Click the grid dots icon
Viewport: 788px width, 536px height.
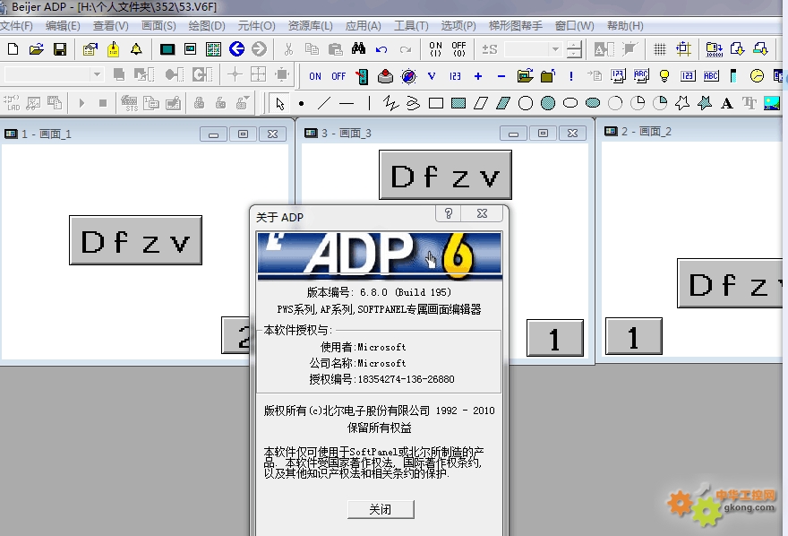(x=660, y=48)
